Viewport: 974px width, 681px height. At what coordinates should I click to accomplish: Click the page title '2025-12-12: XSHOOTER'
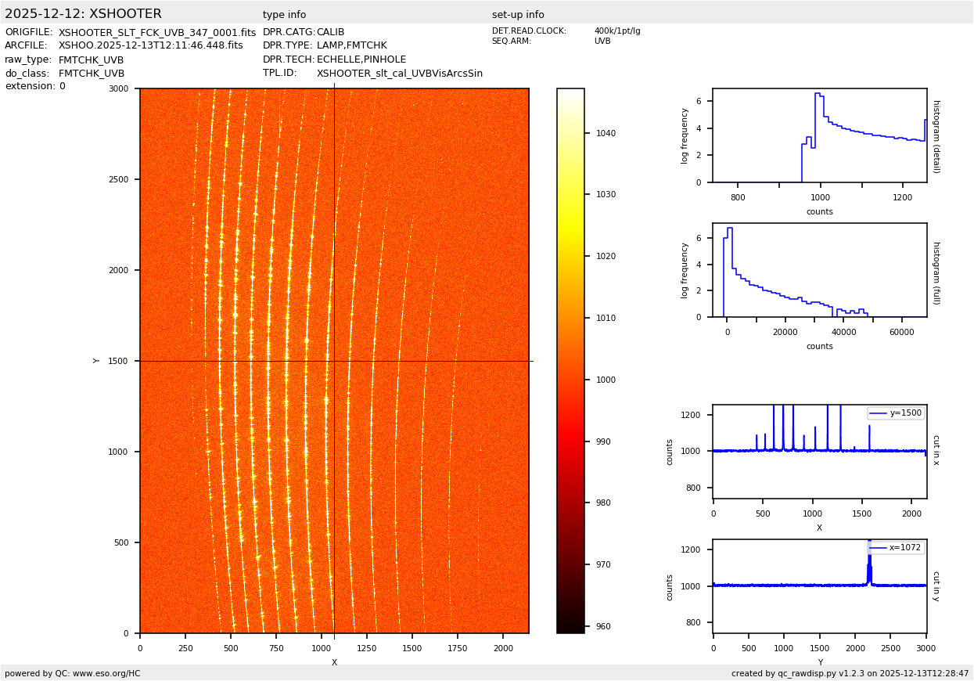tap(83, 14)
